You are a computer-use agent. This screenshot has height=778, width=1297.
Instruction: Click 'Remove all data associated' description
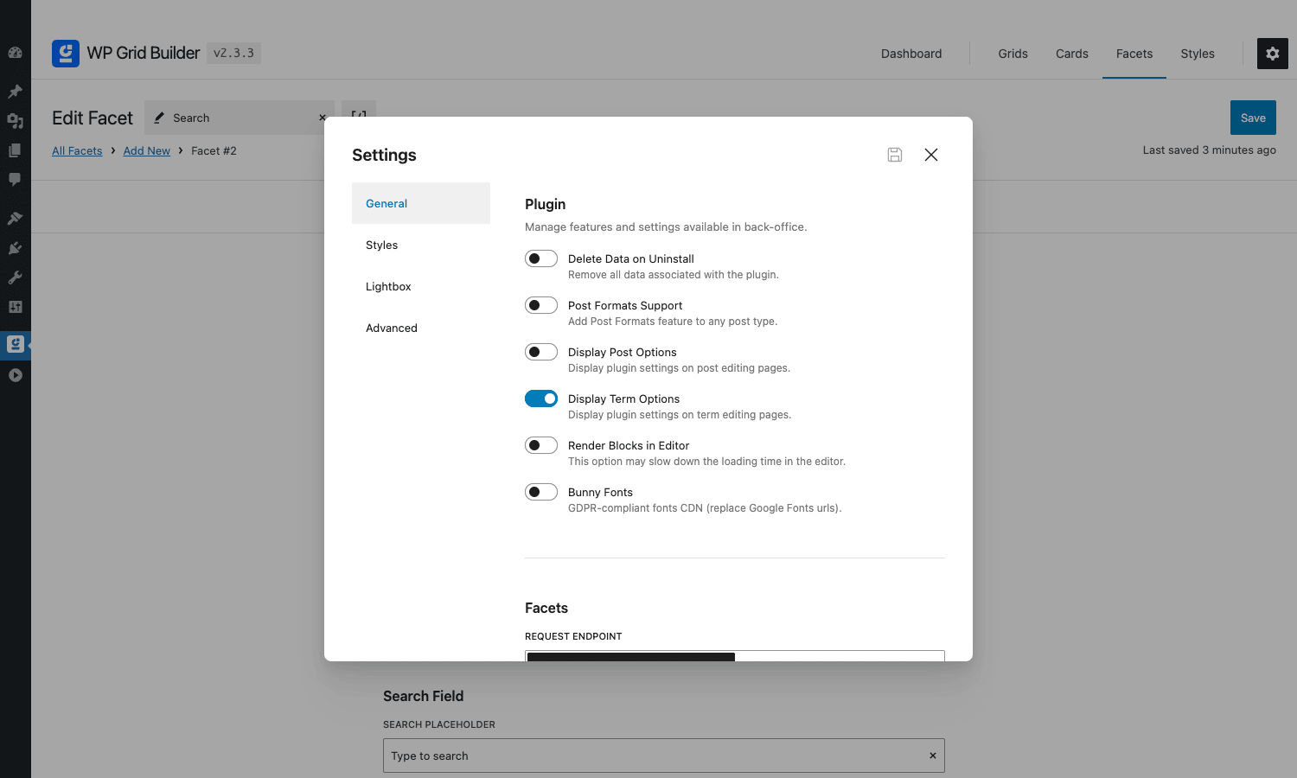[x=674, y=275]
